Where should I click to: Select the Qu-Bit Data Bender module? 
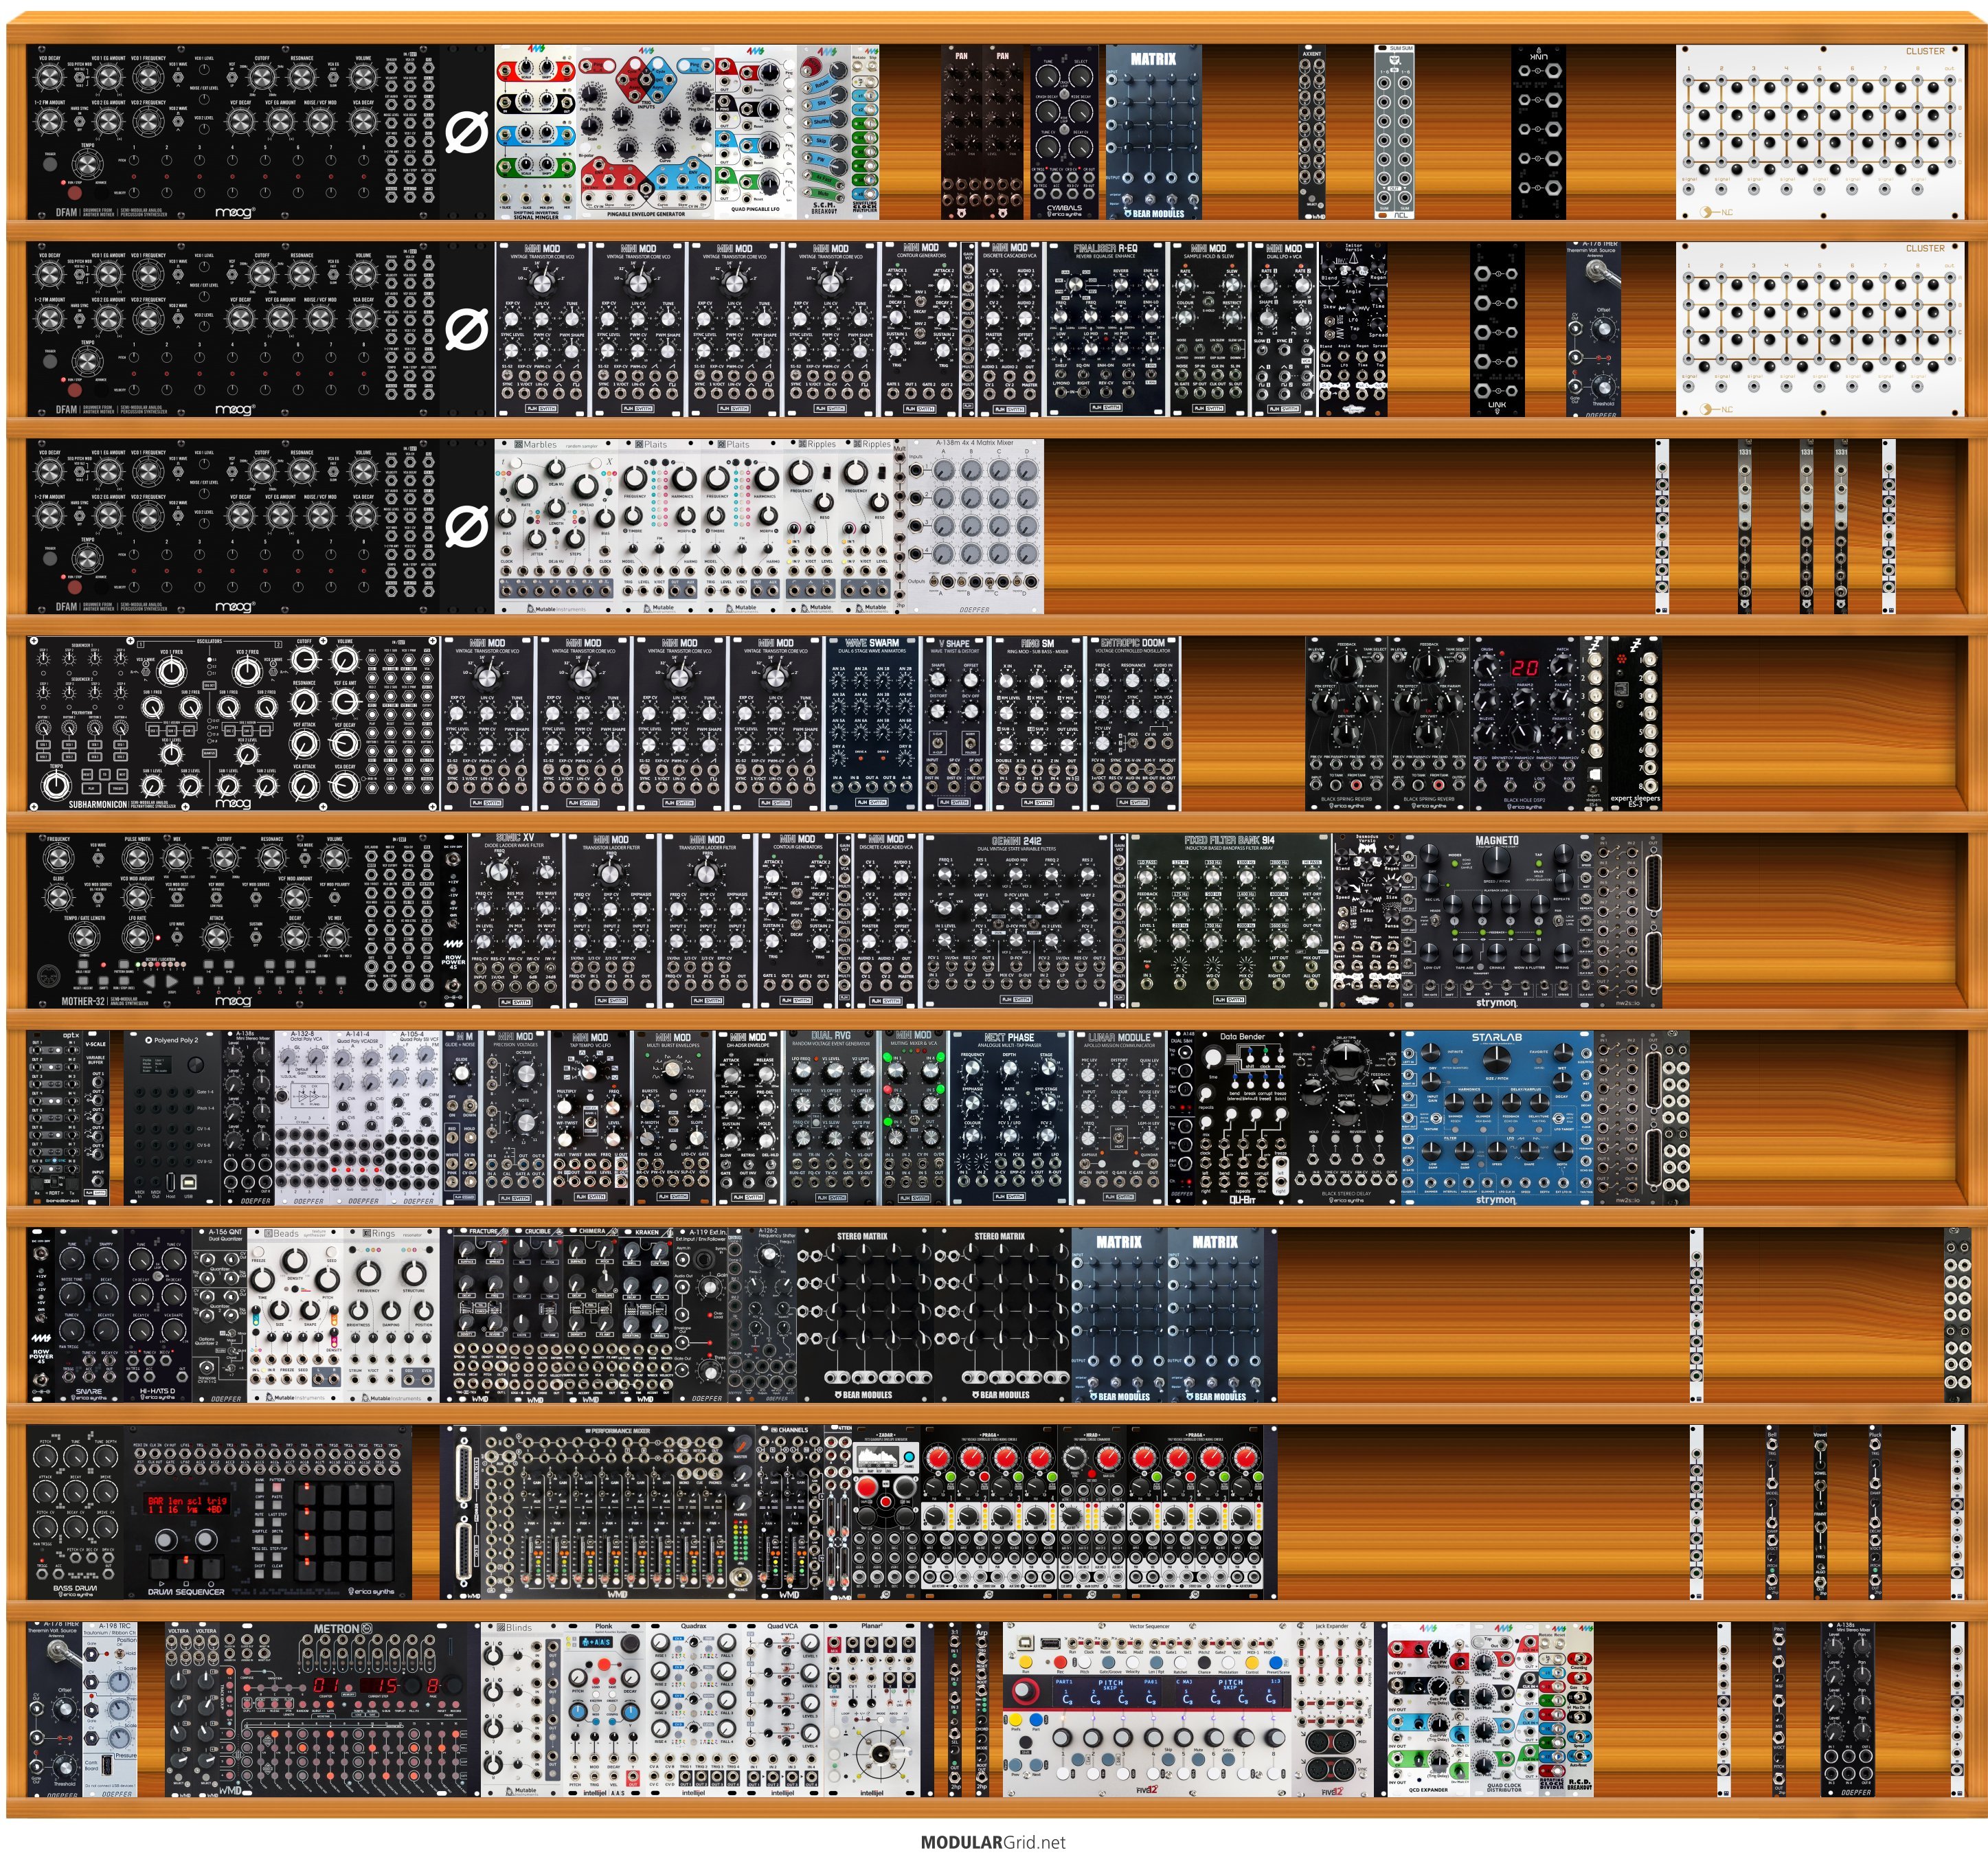(x=1243, y=1117)
